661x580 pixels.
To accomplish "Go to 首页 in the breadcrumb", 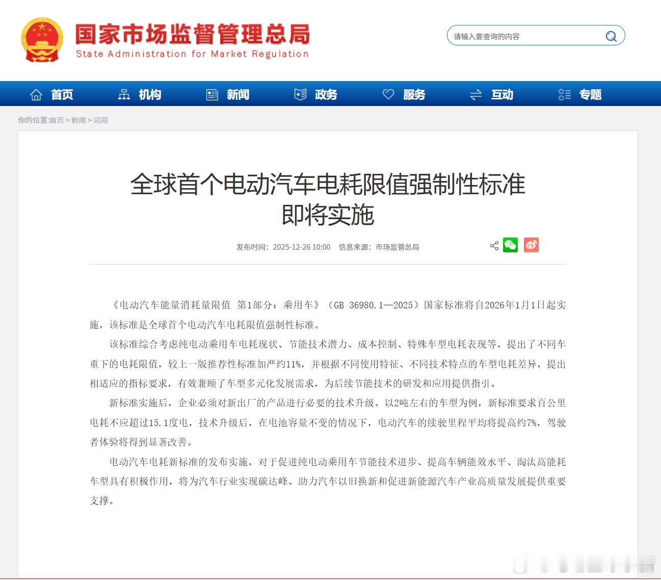I will coord(57,120).
